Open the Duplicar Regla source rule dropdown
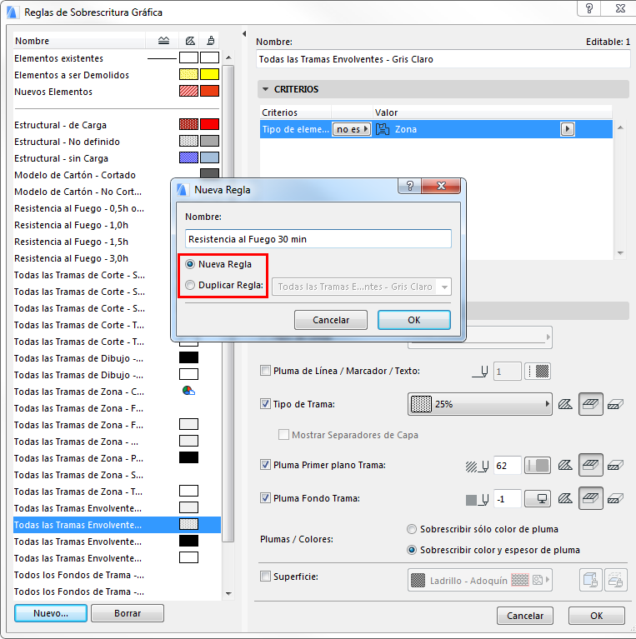636x639 pixels. 361,287
